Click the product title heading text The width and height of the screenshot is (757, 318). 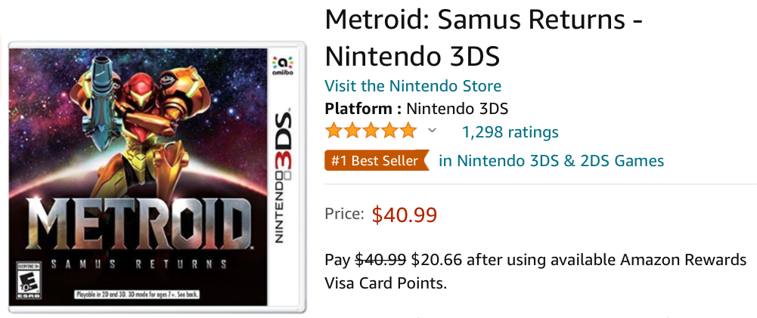484,39
